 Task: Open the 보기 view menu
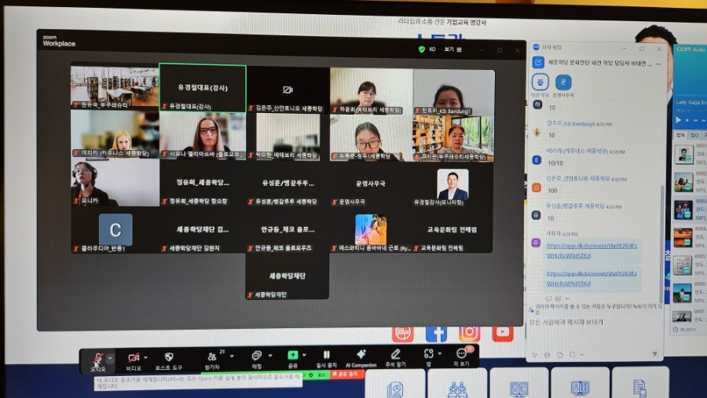point(453,49)
